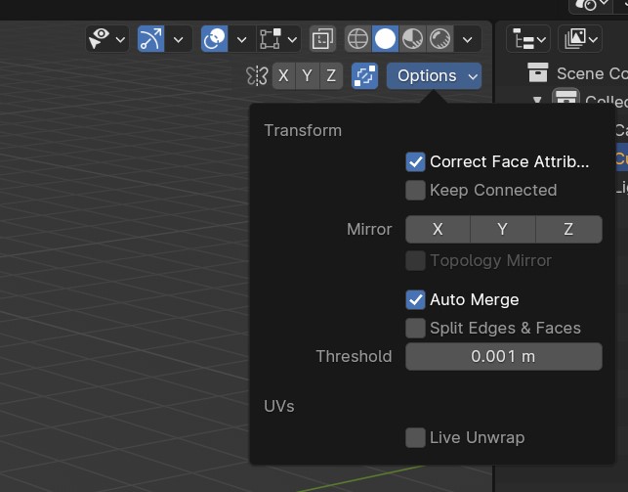
Task: Toggle the Show Gizmo icon
Action: tap(150, 39)
